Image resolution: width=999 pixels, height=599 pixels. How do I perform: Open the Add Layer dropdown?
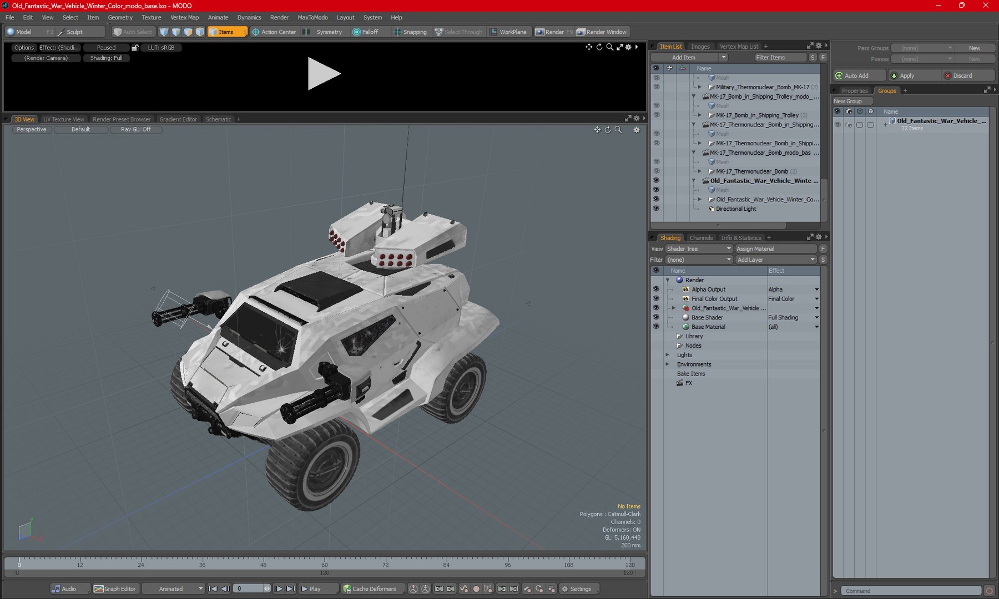776,260
